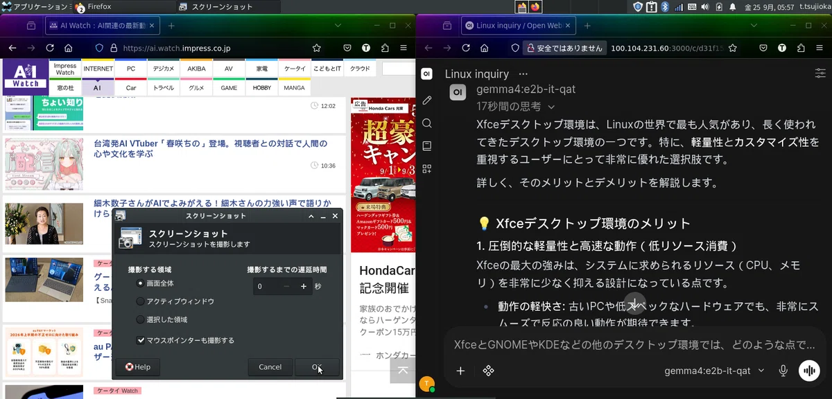832x399 pixels.
Task: Open the gemma4:e2b-it-qat model dropdown in chat input
Action: 714,371
